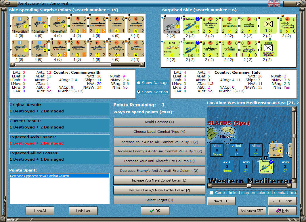Image resolution: width=306 pixels, height=222 pixels.
Task: Select the G.50 Freccia fighter unit
Action: [172, 49]
